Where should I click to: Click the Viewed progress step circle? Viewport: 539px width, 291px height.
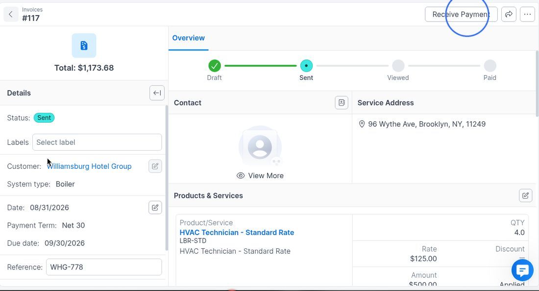coord(398,65)
